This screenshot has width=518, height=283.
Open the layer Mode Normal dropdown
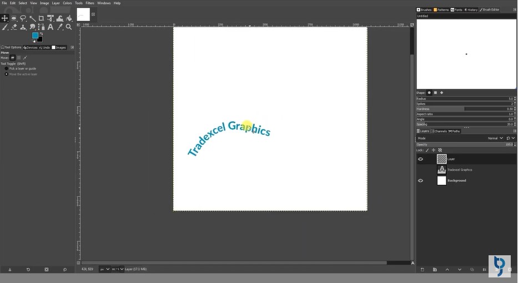(x=495, y=138)
